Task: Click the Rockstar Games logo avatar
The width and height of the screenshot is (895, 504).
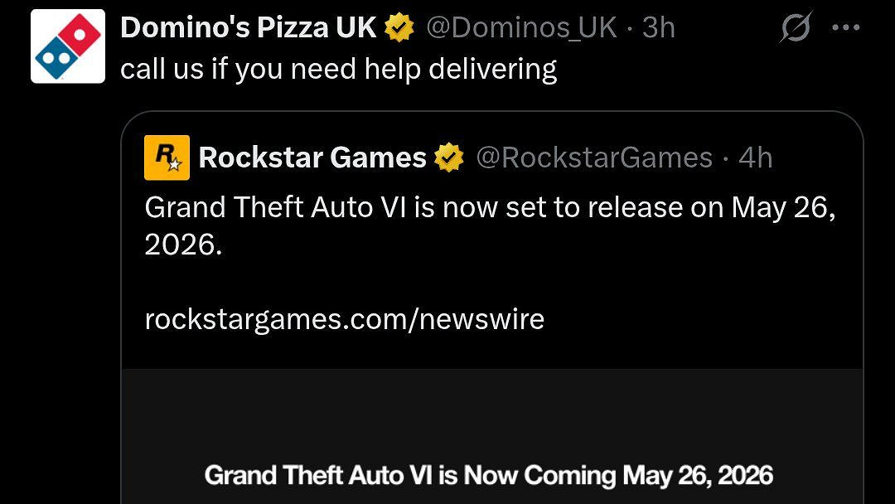Action: (x=167, y=157)
